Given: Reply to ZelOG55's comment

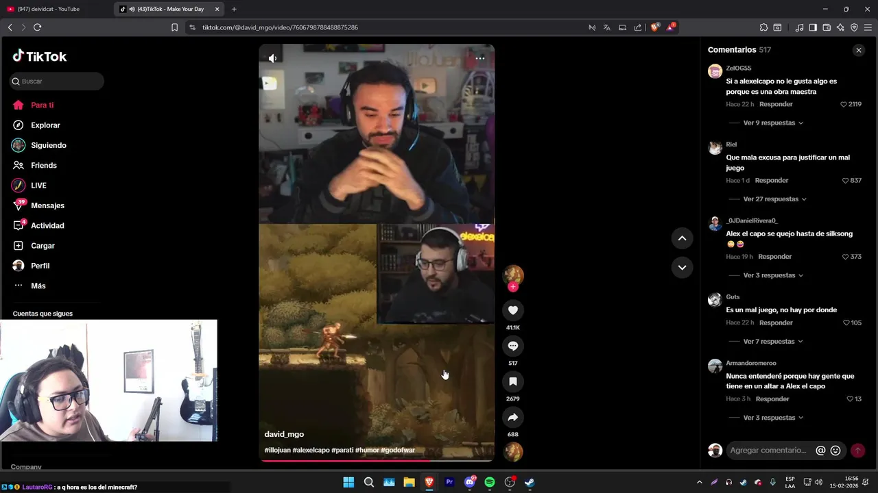Looking at the screenshot, I should [x=776, y=104].
